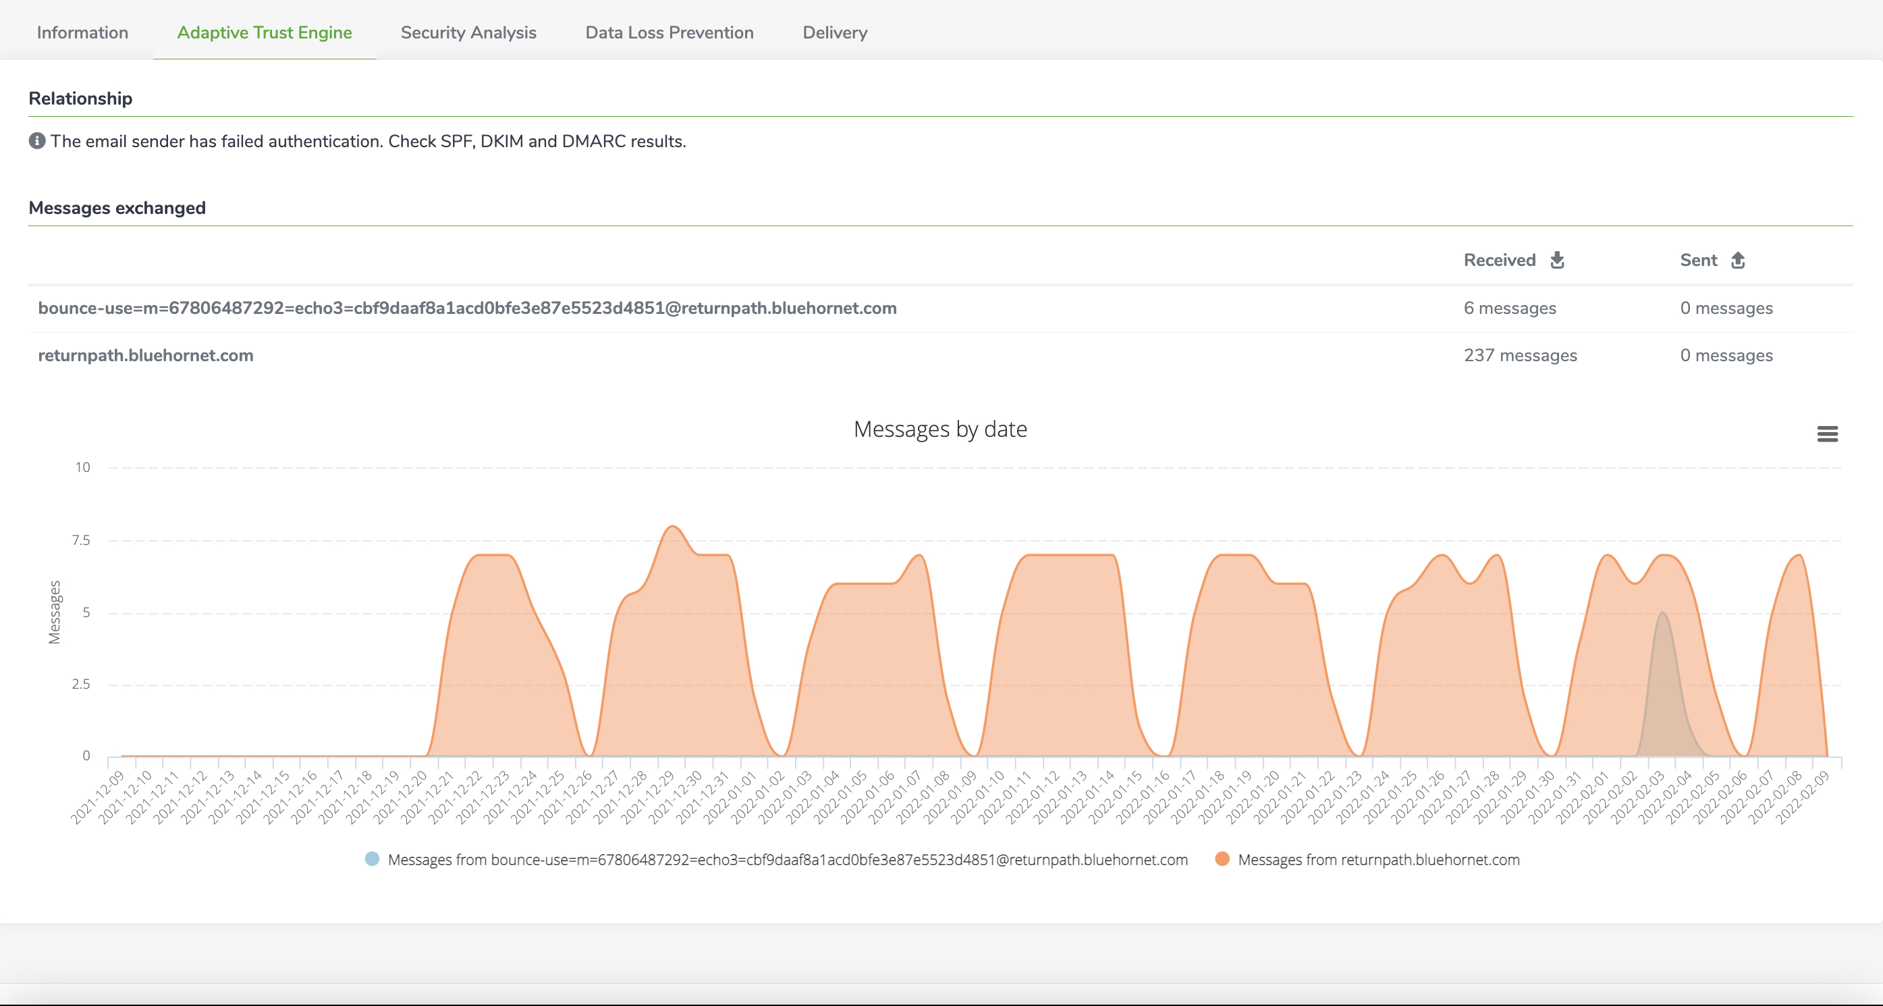Click the orange legend dot for returnpath.bluehornet.com
1883x1006 pixels.
[1222, 859]
